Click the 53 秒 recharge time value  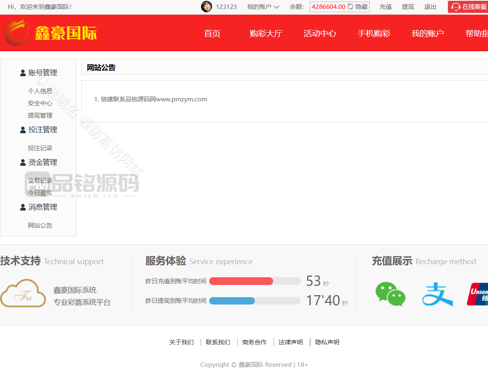pos(317,281)
